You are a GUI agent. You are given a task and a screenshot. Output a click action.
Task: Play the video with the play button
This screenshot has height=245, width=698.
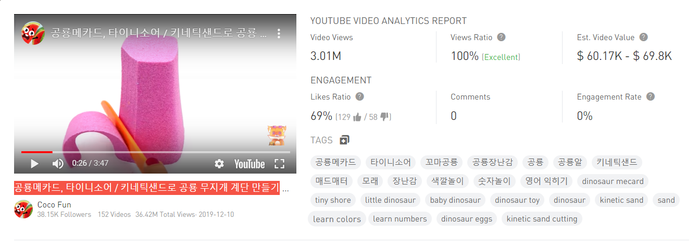coord(34,164)
